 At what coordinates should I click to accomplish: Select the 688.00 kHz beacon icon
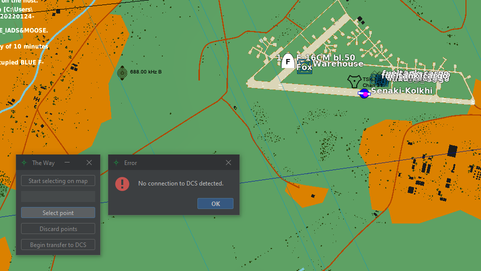(x=122, y=73)
